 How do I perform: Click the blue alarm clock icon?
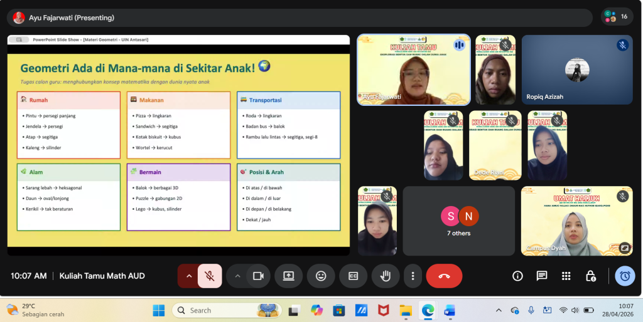tap(625, 276)
